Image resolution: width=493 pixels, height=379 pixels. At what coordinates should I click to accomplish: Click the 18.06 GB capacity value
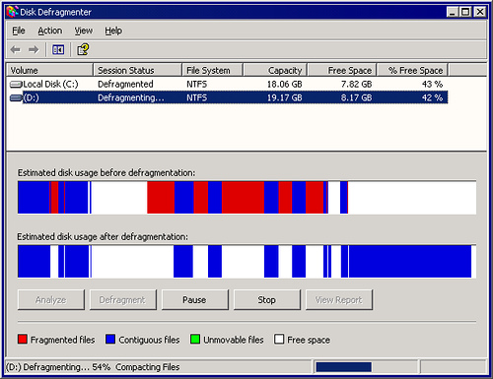[284, 85]
